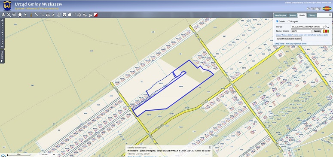Click the cloud download icon
The width and height of the screenshot is (333, 157).
(x=79, y=15)
